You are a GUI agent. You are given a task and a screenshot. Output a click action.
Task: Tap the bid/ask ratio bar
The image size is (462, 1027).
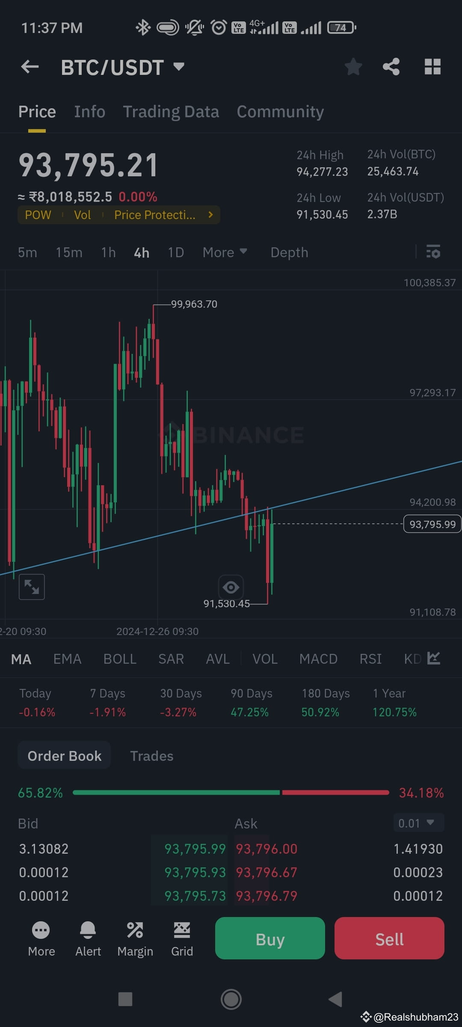coord(231,793)
